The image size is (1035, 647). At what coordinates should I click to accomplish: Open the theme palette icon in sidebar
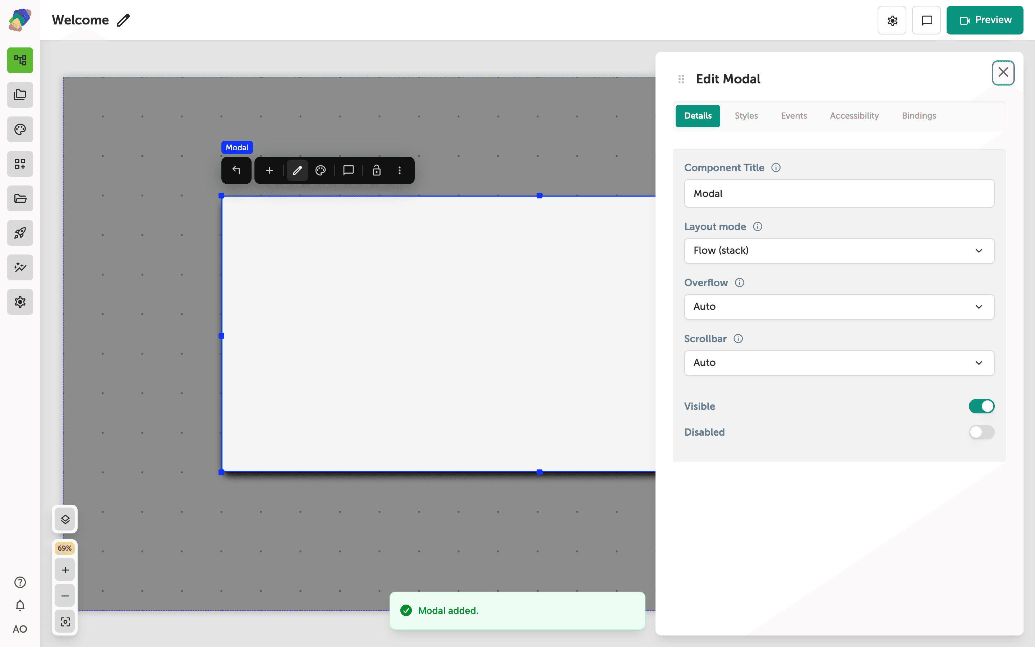(20, 129)
